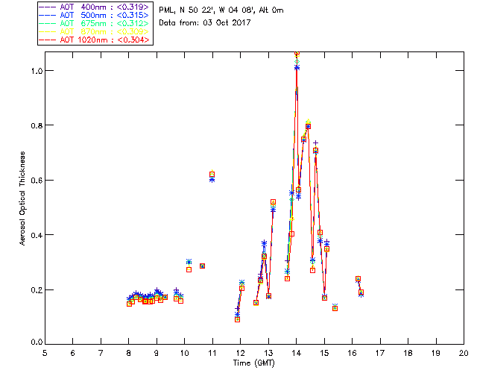Click the PML station location text
The width and height of the screenshot is (477, 382).
pos(221,10)
